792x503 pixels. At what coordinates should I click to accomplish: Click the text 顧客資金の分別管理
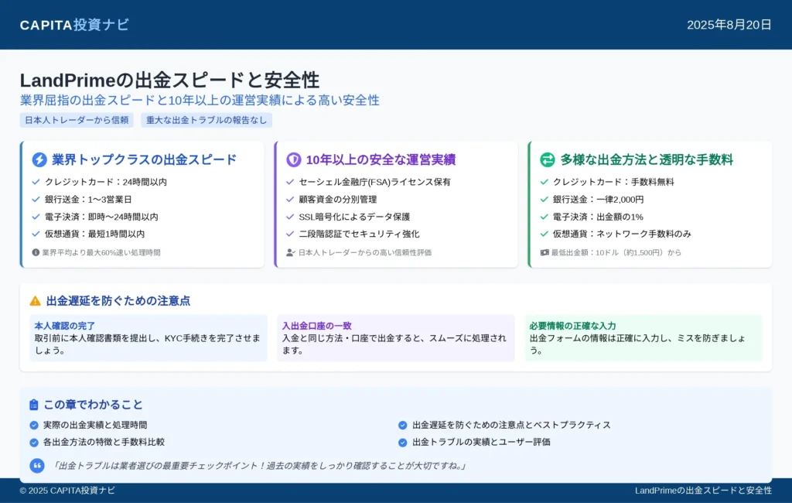coord(337,199)
